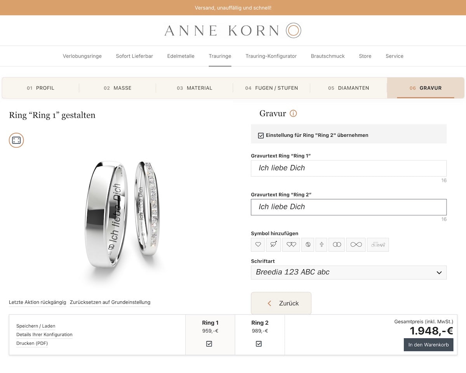466x373 pixels.
Task: Click the Gravur info icon
Action: pos(294,113)
